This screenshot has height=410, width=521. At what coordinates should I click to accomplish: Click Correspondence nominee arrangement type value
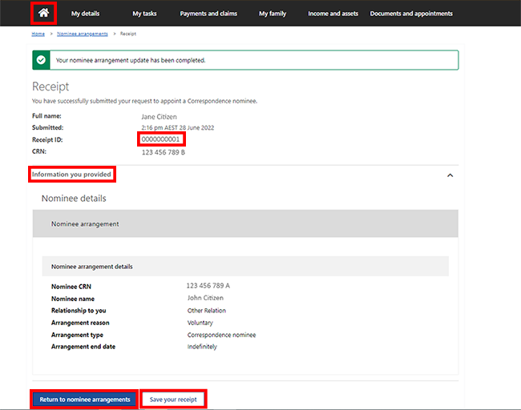[221, 335]
